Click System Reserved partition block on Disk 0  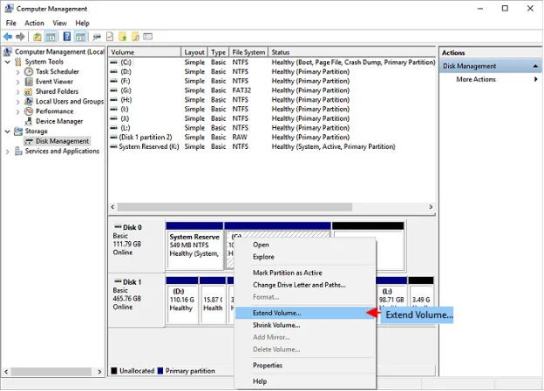point(194,246)
